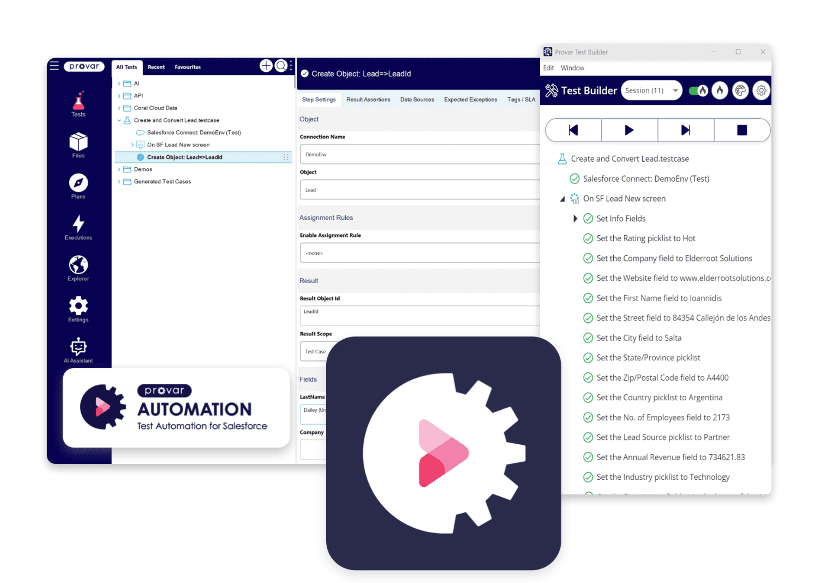Stop the test with stop button
The width and height of the screenshot is (819, 583).
tap(742, 130)
